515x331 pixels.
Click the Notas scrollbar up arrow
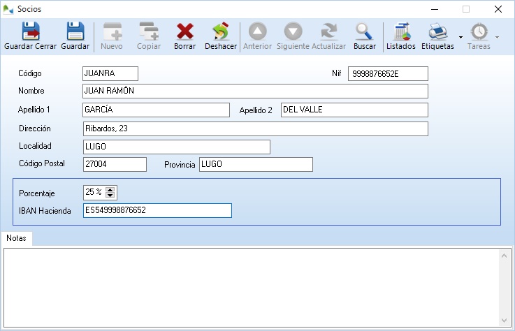pyautogui.click(x=504, y=256)
